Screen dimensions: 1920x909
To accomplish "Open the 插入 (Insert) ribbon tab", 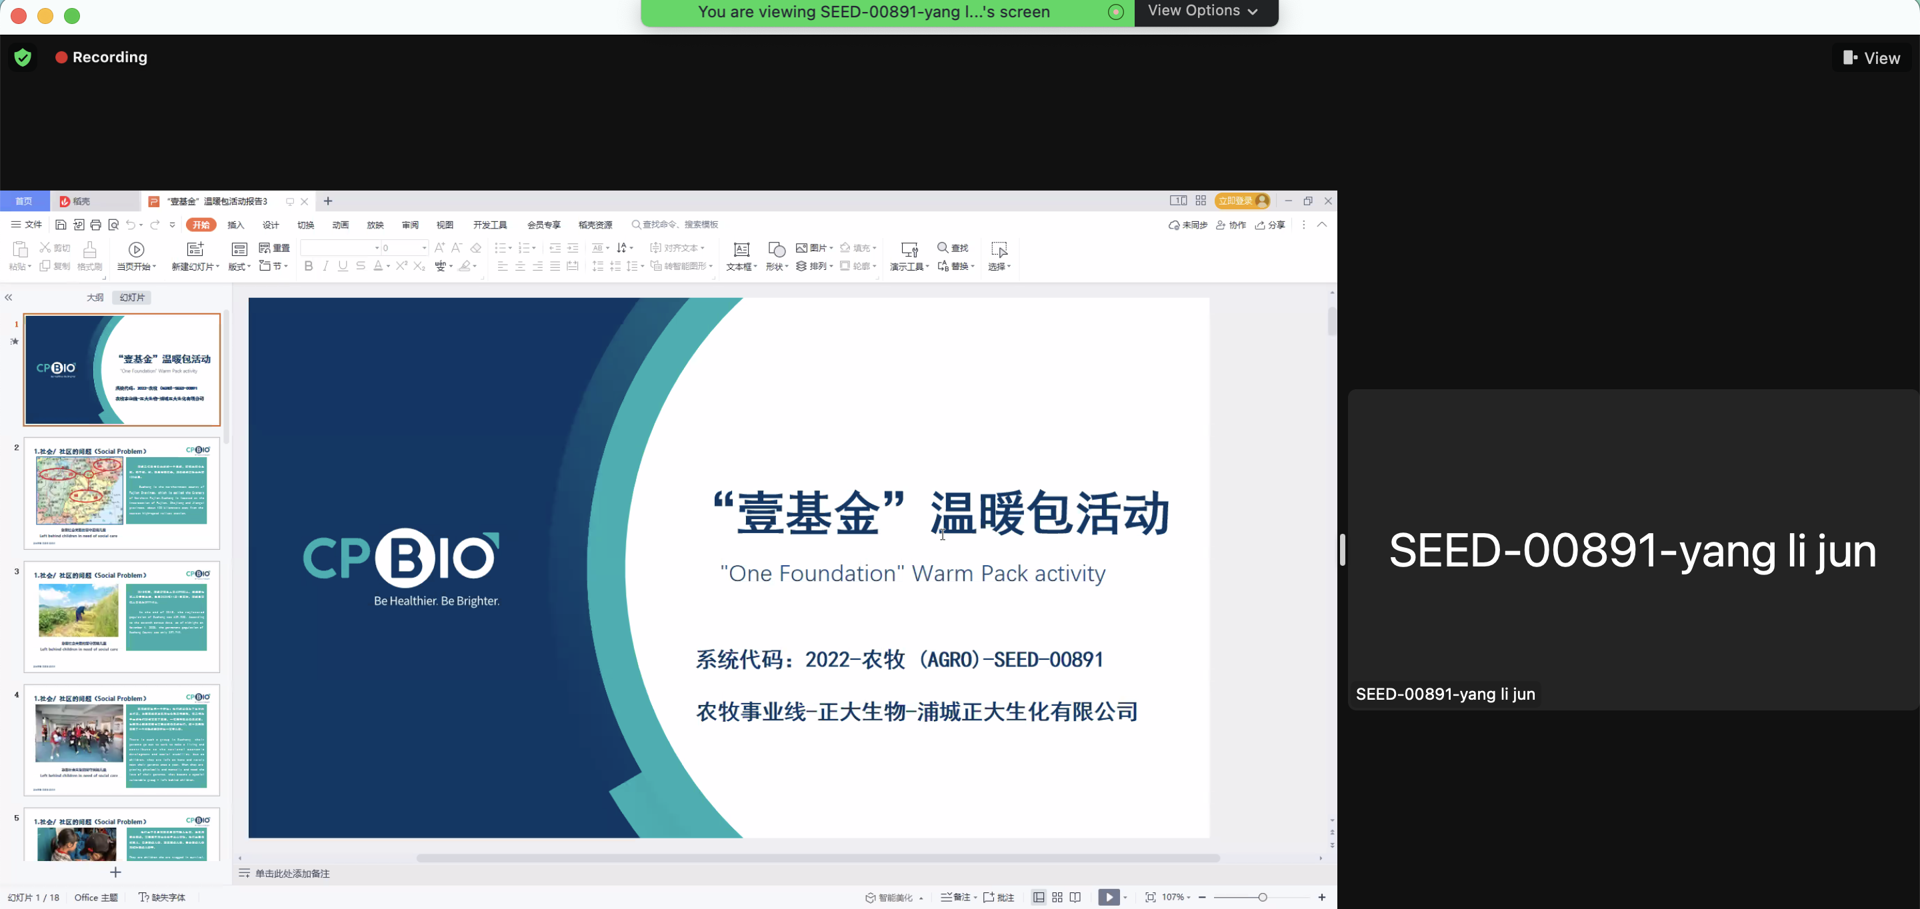I will [x=235, y=225].
